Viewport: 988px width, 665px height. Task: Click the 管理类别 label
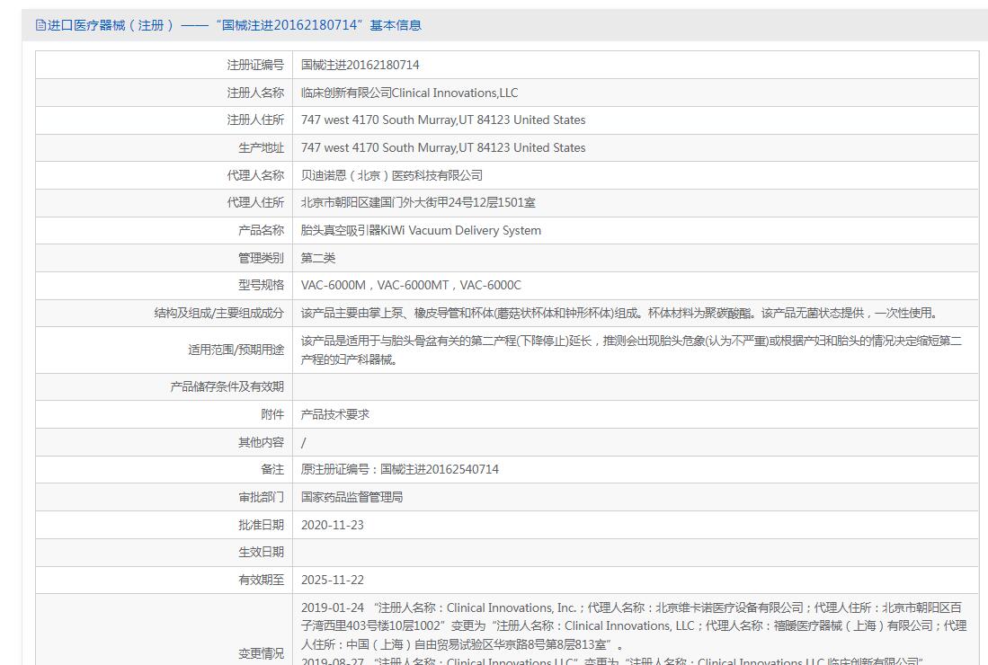261,258
